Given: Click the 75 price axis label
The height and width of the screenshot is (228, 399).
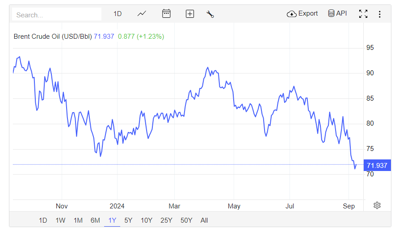Looking at the screenshot, I should [x=370, y=149].
